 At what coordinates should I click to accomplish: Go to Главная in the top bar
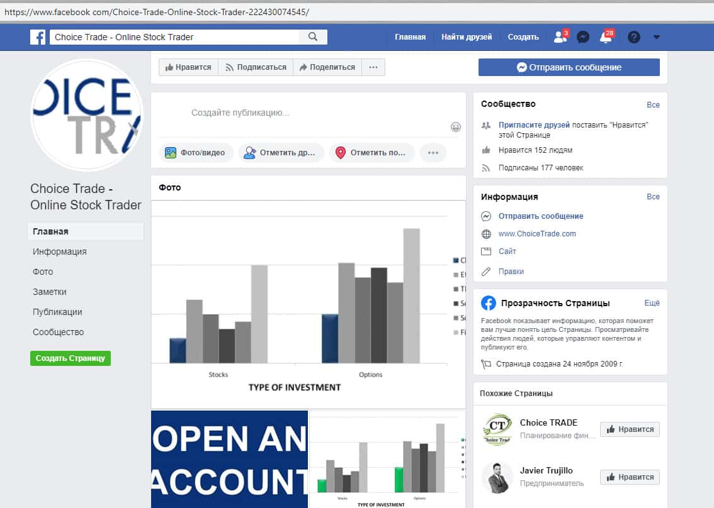[x=411, y=37]
